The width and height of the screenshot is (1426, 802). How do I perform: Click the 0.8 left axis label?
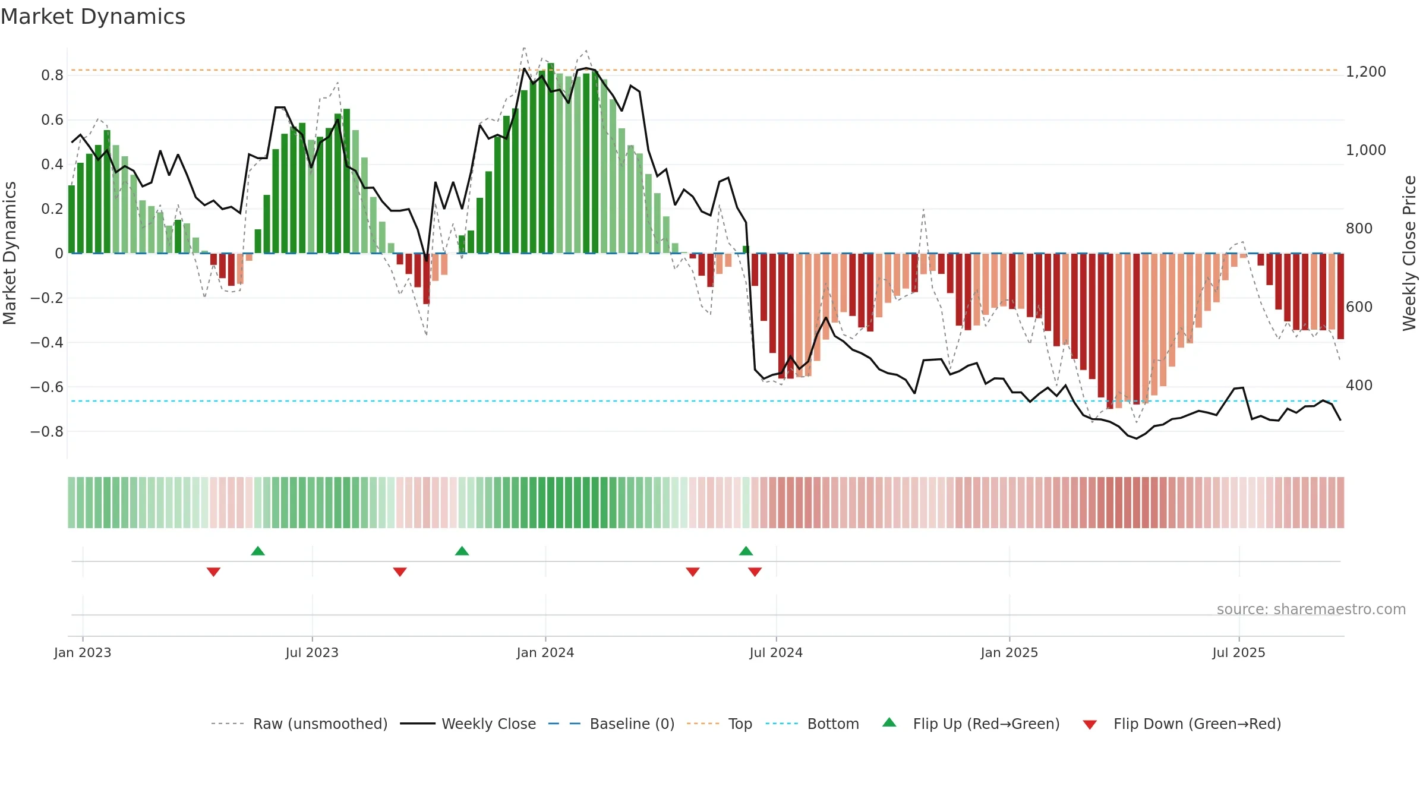click(x=52, y=75)
